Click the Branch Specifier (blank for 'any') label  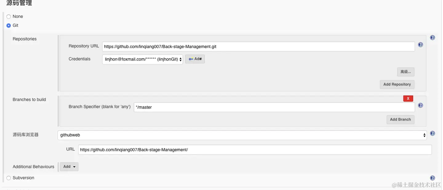(x=99, y=107)
